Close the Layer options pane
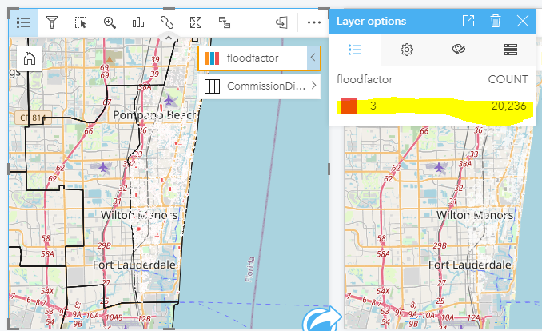 523,21
